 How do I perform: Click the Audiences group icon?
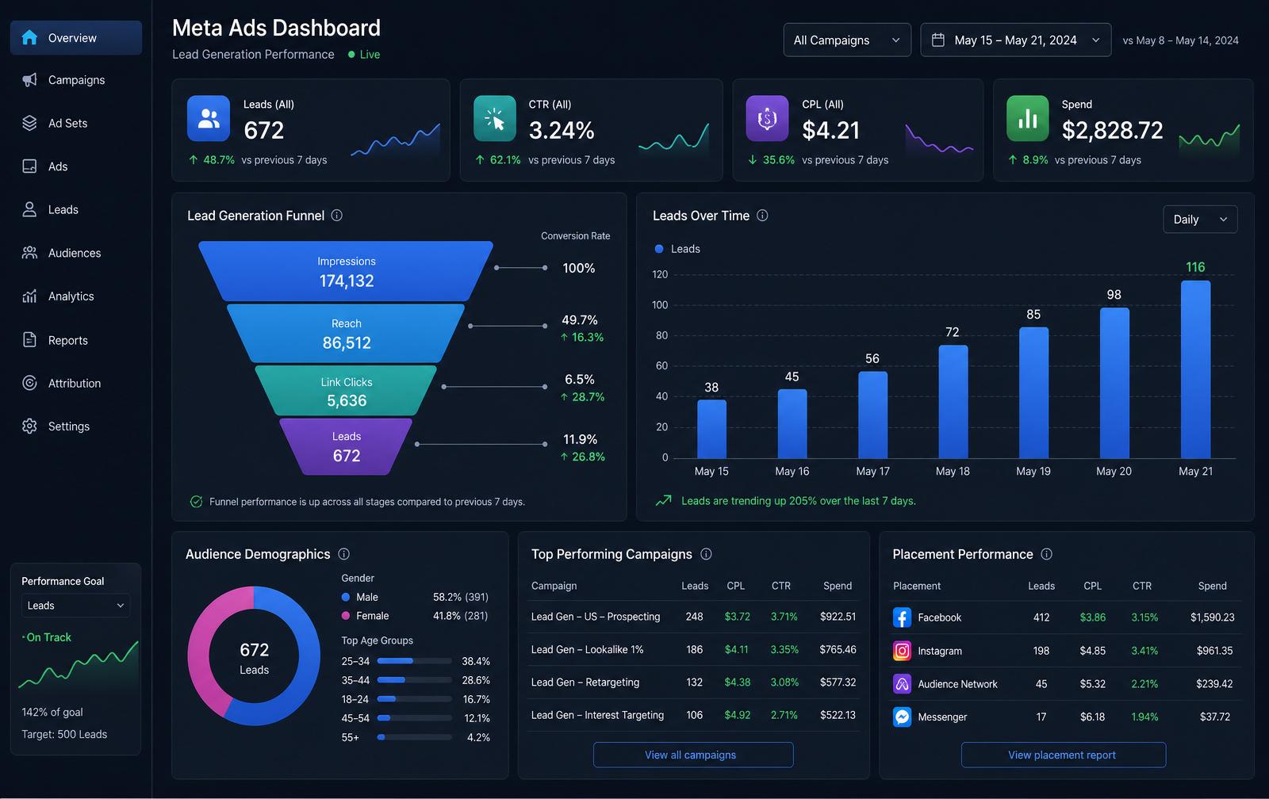(29, 253)
